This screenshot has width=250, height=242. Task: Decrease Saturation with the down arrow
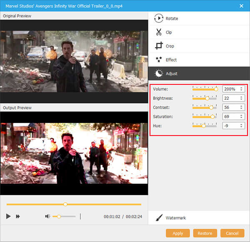click(241, 118)
